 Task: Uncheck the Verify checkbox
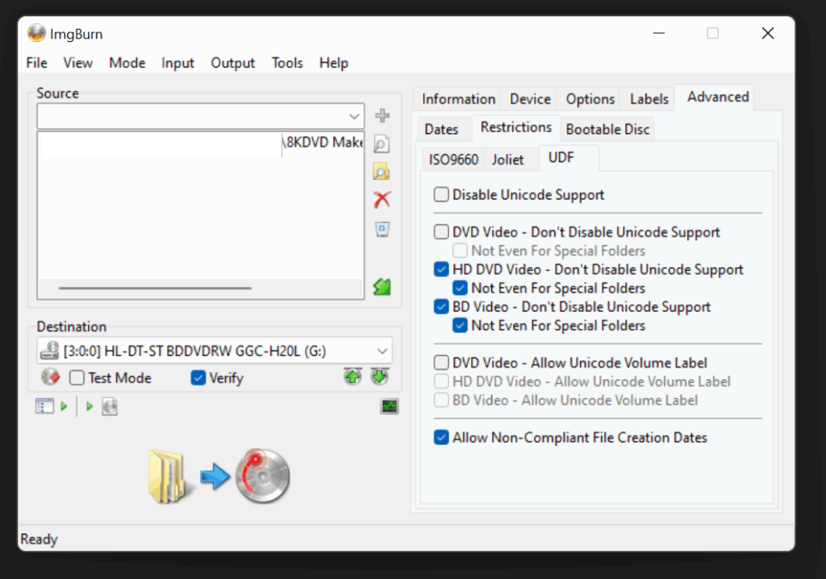coord(198,378)
